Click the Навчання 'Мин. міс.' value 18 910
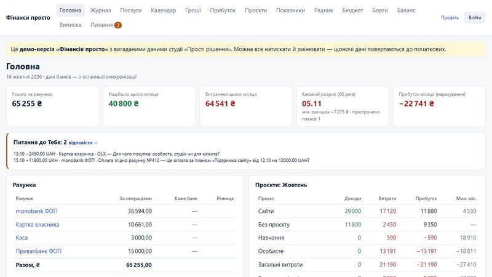 tap(468, 238)
